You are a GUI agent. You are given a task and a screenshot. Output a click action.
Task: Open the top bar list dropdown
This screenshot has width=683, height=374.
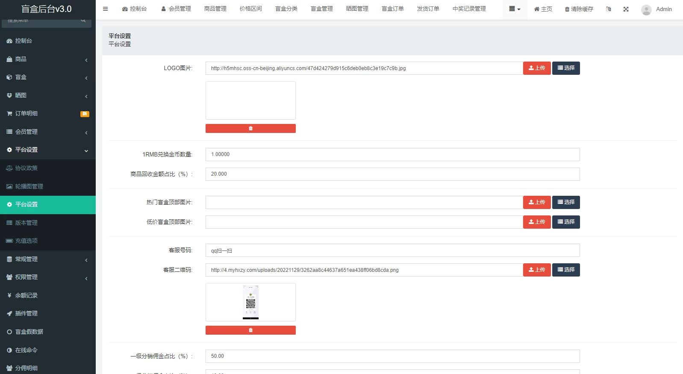(514, 9)
